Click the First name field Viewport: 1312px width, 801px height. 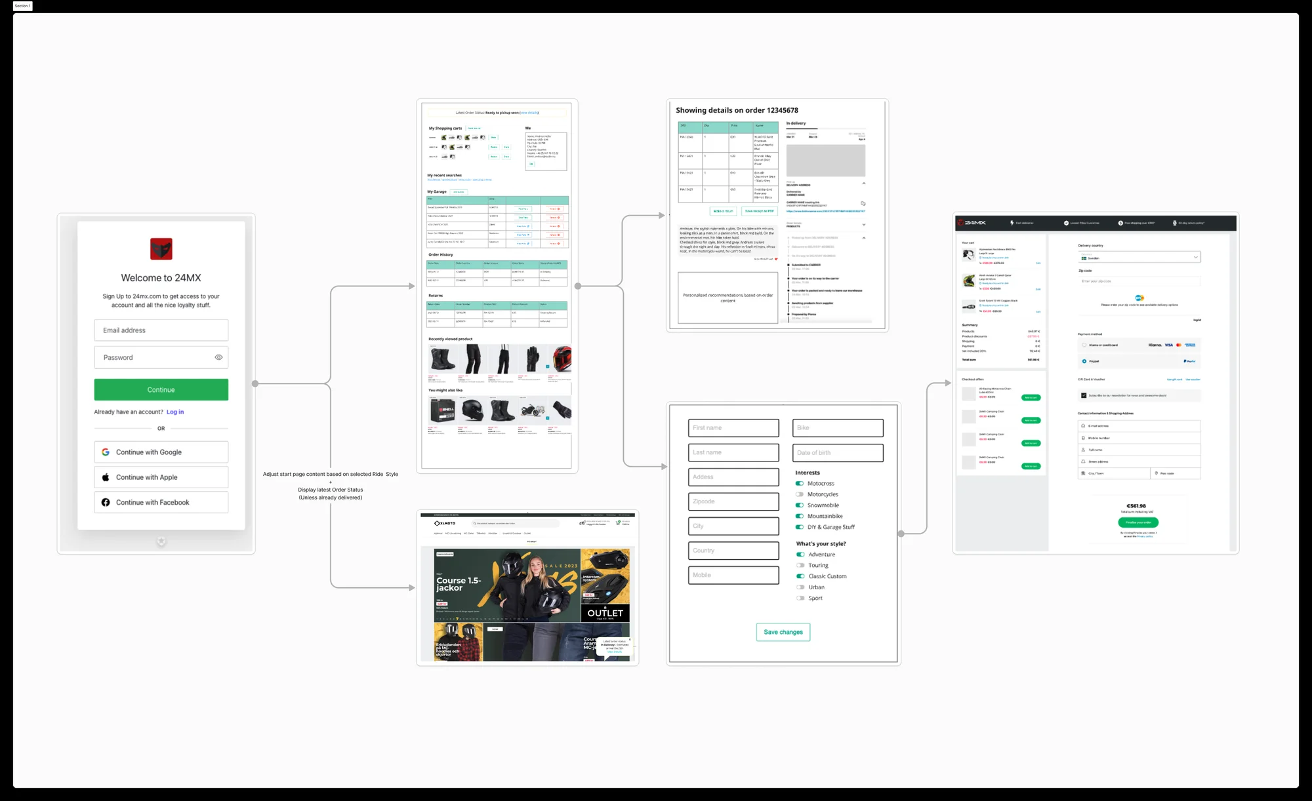point(733,428)
